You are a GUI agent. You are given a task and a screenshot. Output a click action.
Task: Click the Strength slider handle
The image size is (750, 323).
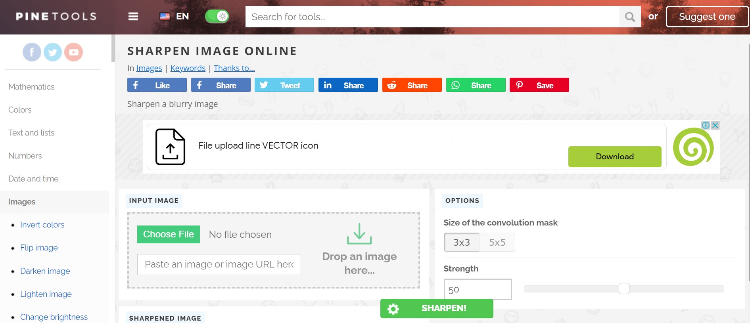(x=624, y=289)
